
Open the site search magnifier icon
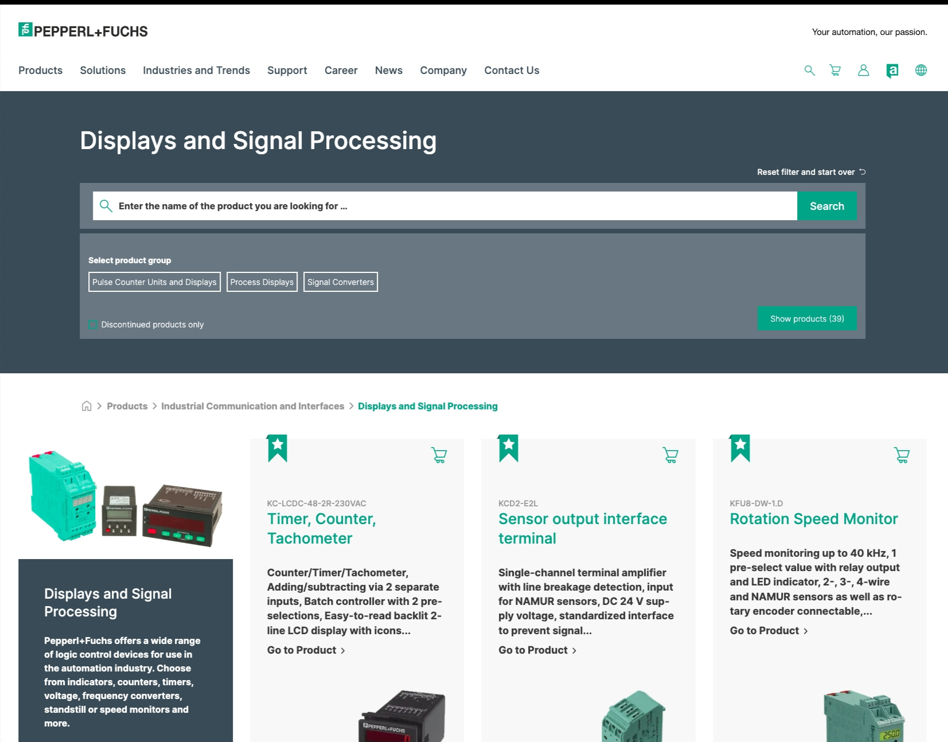[x=809, y=71]
